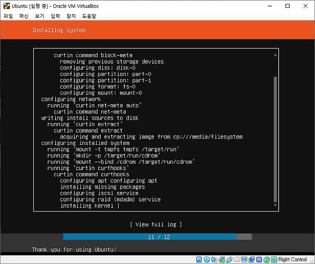The height and width of the screenshot is (264, 315).
Task: Click the 'mkdir -p /target/run/cdrom' line
Action: click(x=104, y=156)
